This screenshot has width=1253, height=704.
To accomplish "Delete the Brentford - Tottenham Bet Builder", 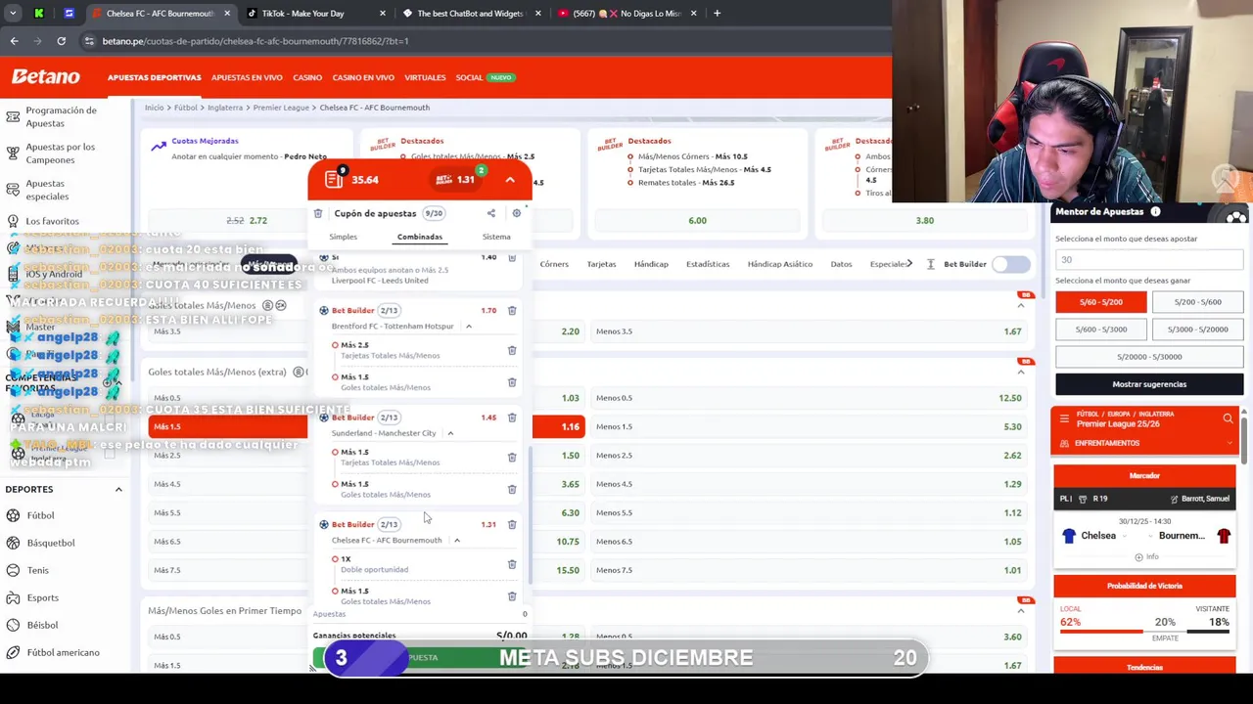I will point(512,310).
